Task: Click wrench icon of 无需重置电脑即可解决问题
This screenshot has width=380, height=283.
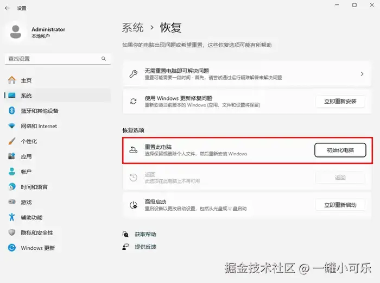Action: (134, 74)
